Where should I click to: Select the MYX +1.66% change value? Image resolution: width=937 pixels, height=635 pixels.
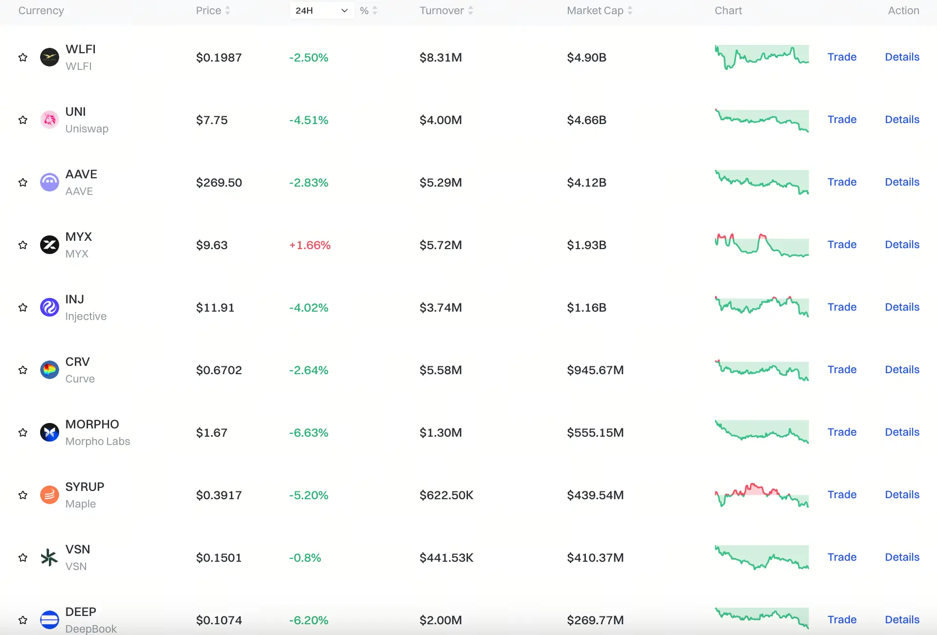[310, 245]
